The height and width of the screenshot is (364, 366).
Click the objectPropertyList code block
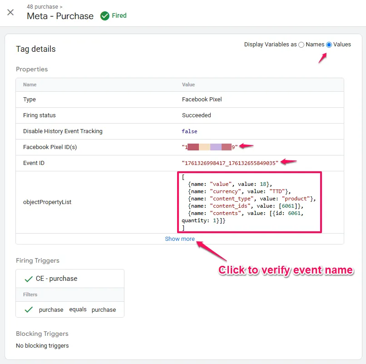point(249,202)
